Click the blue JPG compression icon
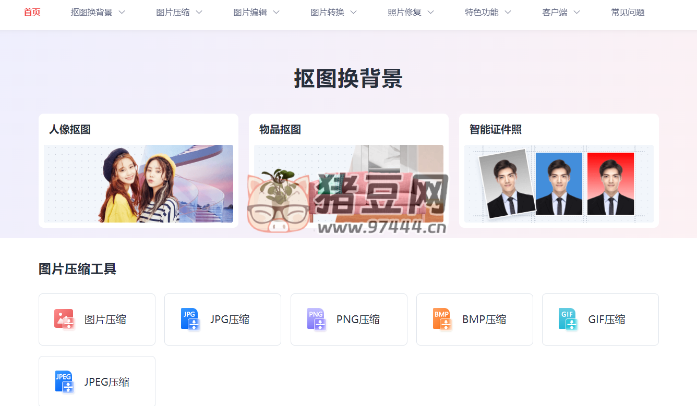 [x=190, y=319]
